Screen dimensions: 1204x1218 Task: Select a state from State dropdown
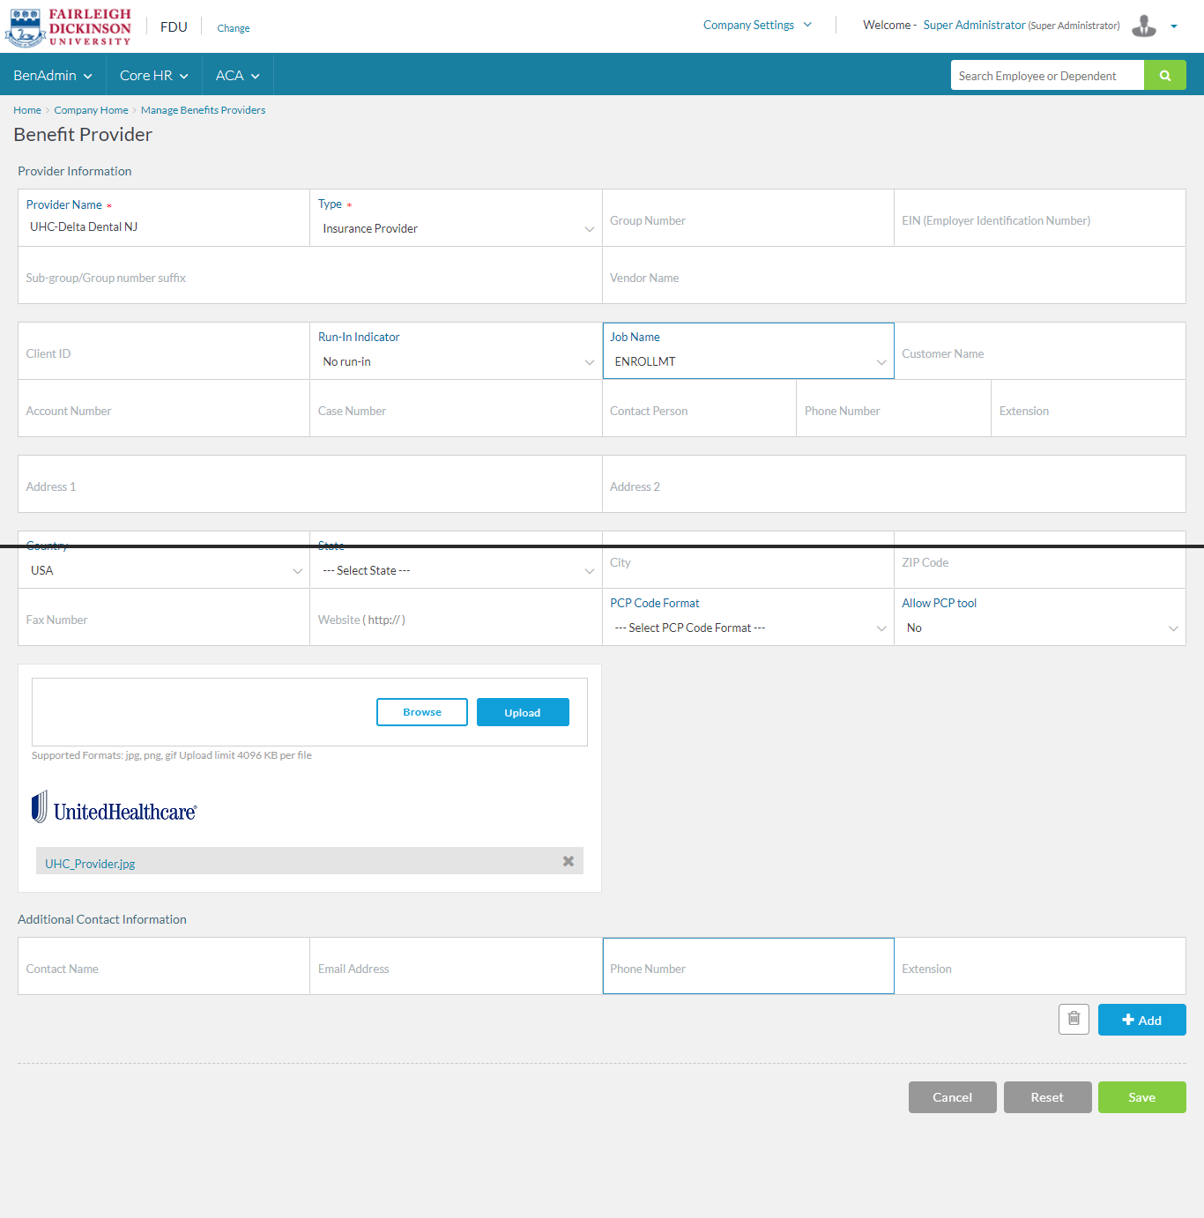click(456, 570)
